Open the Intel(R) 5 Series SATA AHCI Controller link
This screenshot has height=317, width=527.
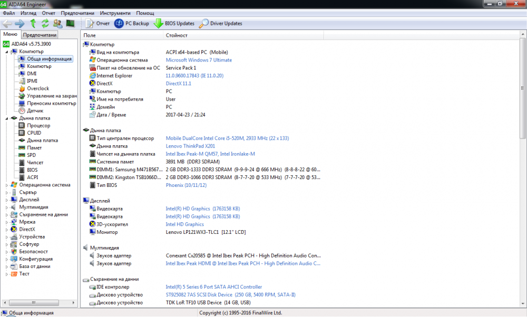[214, 287]
